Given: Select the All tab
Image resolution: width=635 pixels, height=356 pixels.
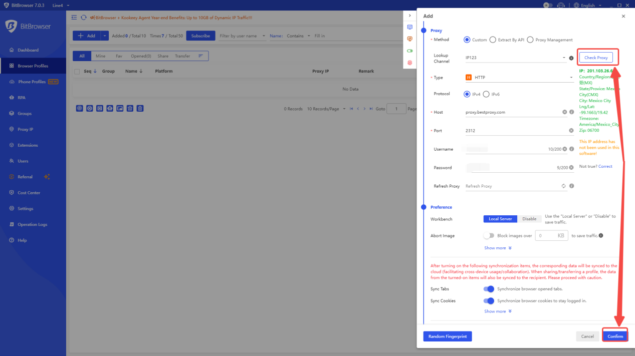Looking at the screenshot, I should pos(82,56).
